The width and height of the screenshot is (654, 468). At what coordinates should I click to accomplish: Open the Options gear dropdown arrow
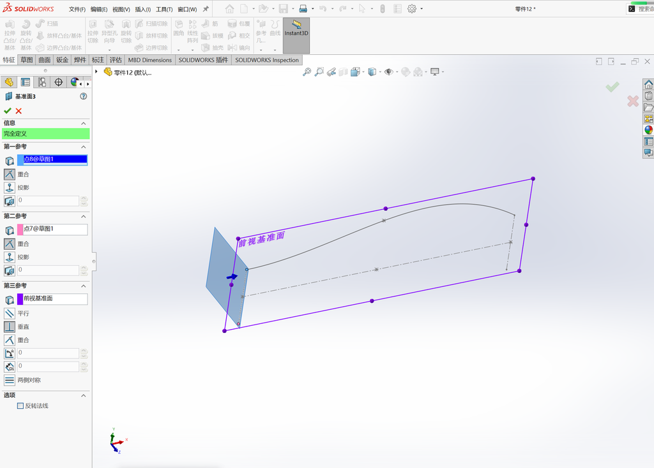click(422, 9)
